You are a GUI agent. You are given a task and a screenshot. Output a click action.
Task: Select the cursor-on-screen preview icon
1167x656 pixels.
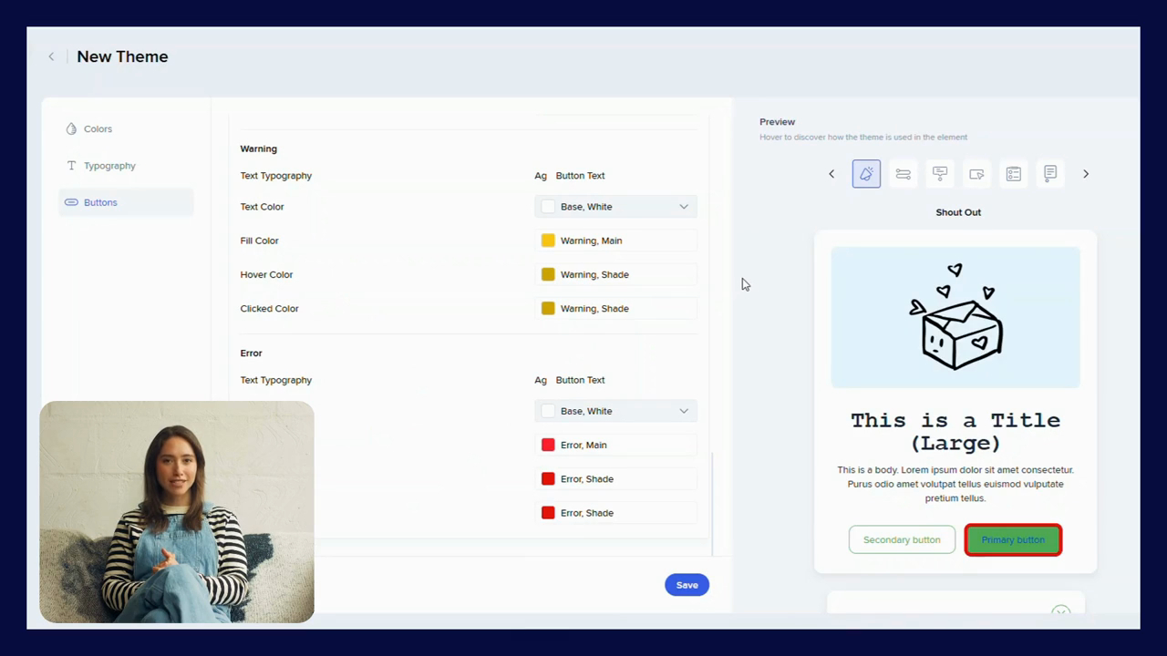point(976,174)
